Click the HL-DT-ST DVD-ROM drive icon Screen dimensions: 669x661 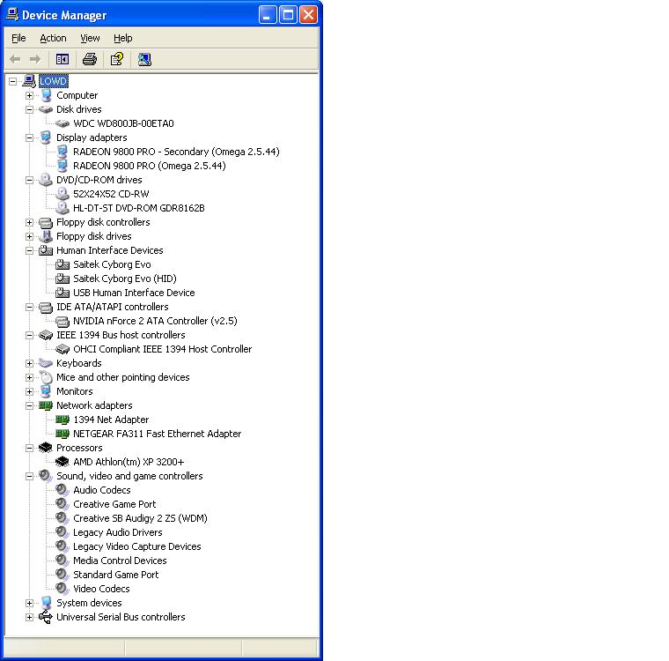(x=62, y=208)
